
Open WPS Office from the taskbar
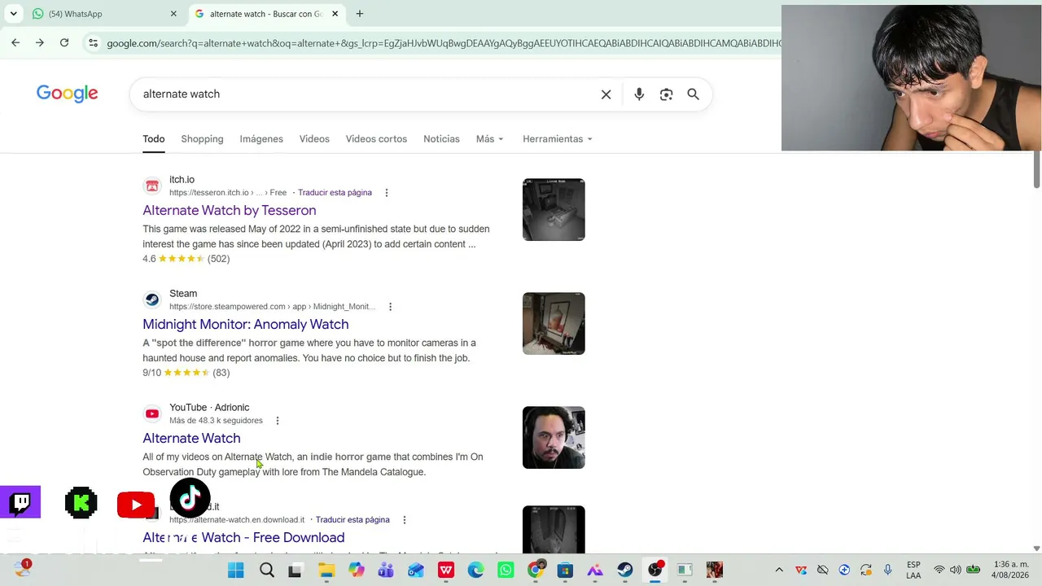click(x=446, y=571)
